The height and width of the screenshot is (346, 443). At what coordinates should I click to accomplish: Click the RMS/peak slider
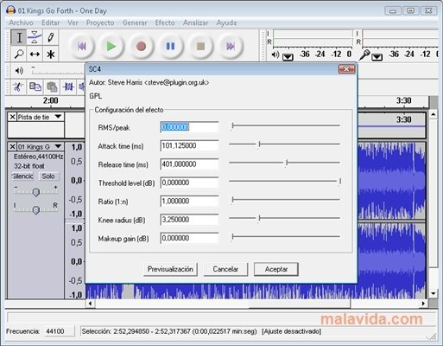(285, 125)
